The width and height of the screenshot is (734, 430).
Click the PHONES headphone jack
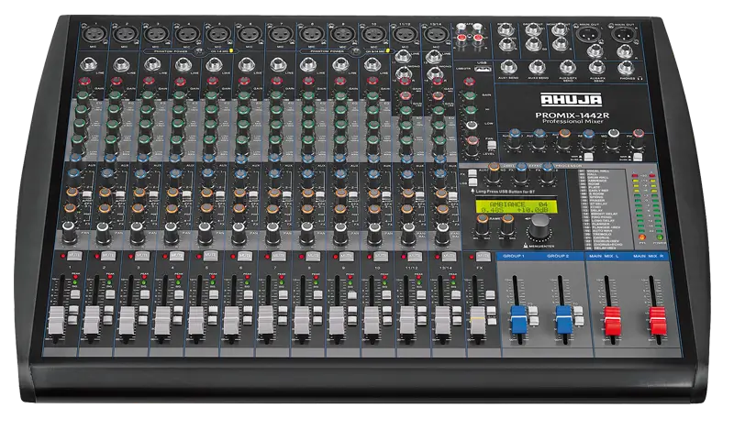tap(626, 67)
